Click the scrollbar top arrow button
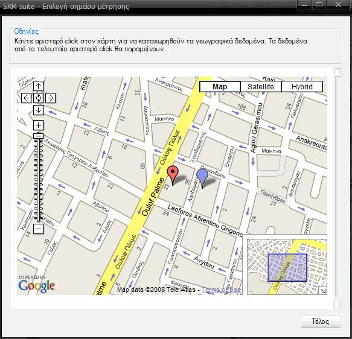This screenshot has height=339, width=352. [x=338, y=72]
